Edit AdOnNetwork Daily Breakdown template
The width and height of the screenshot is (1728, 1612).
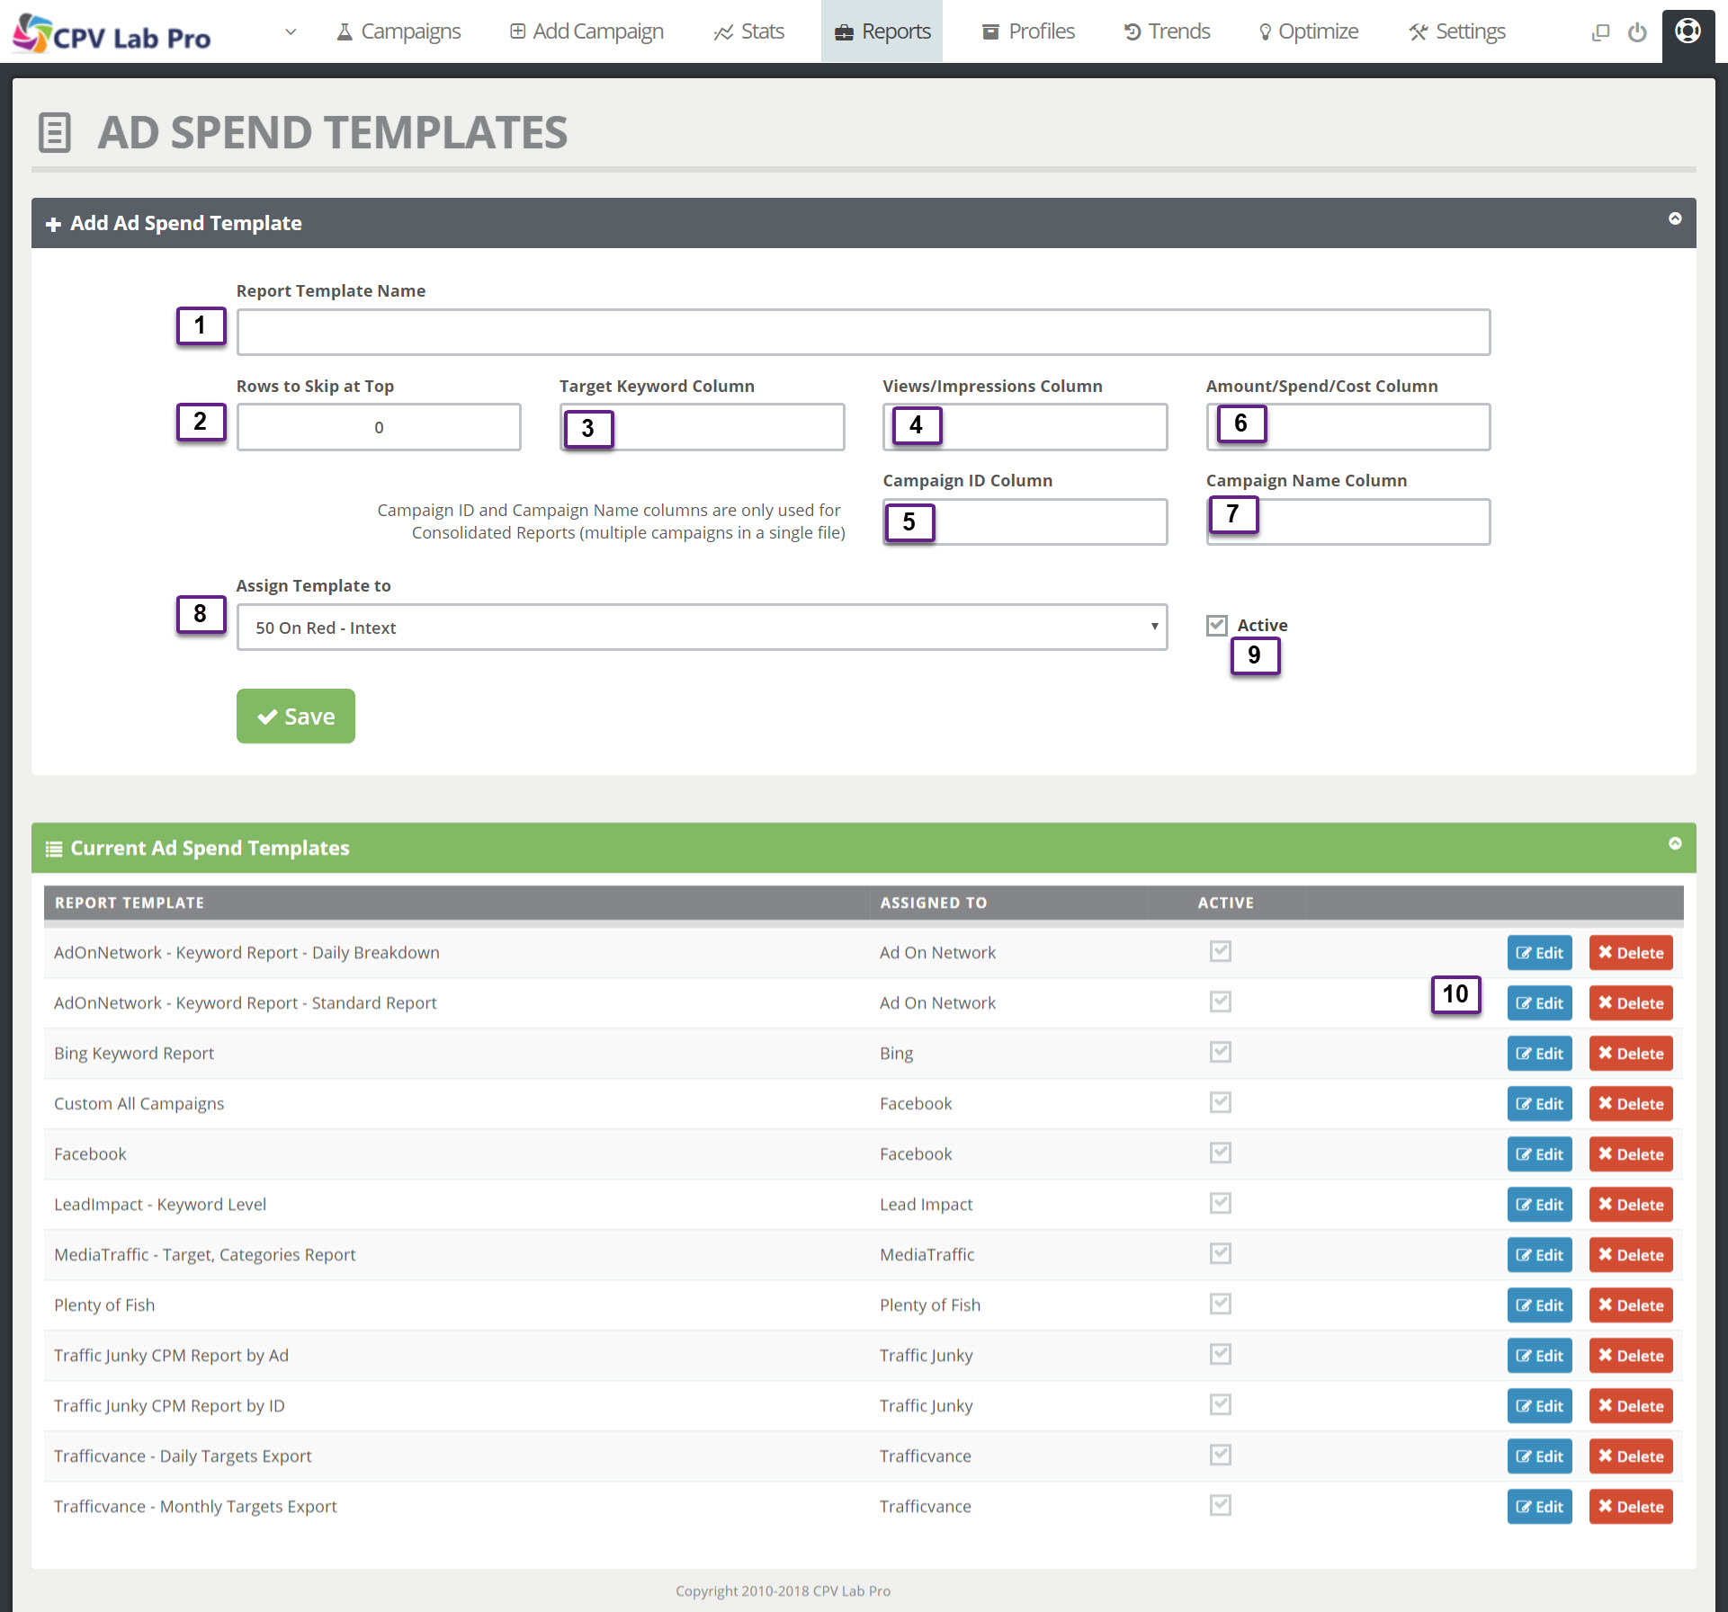point(1540,953)
